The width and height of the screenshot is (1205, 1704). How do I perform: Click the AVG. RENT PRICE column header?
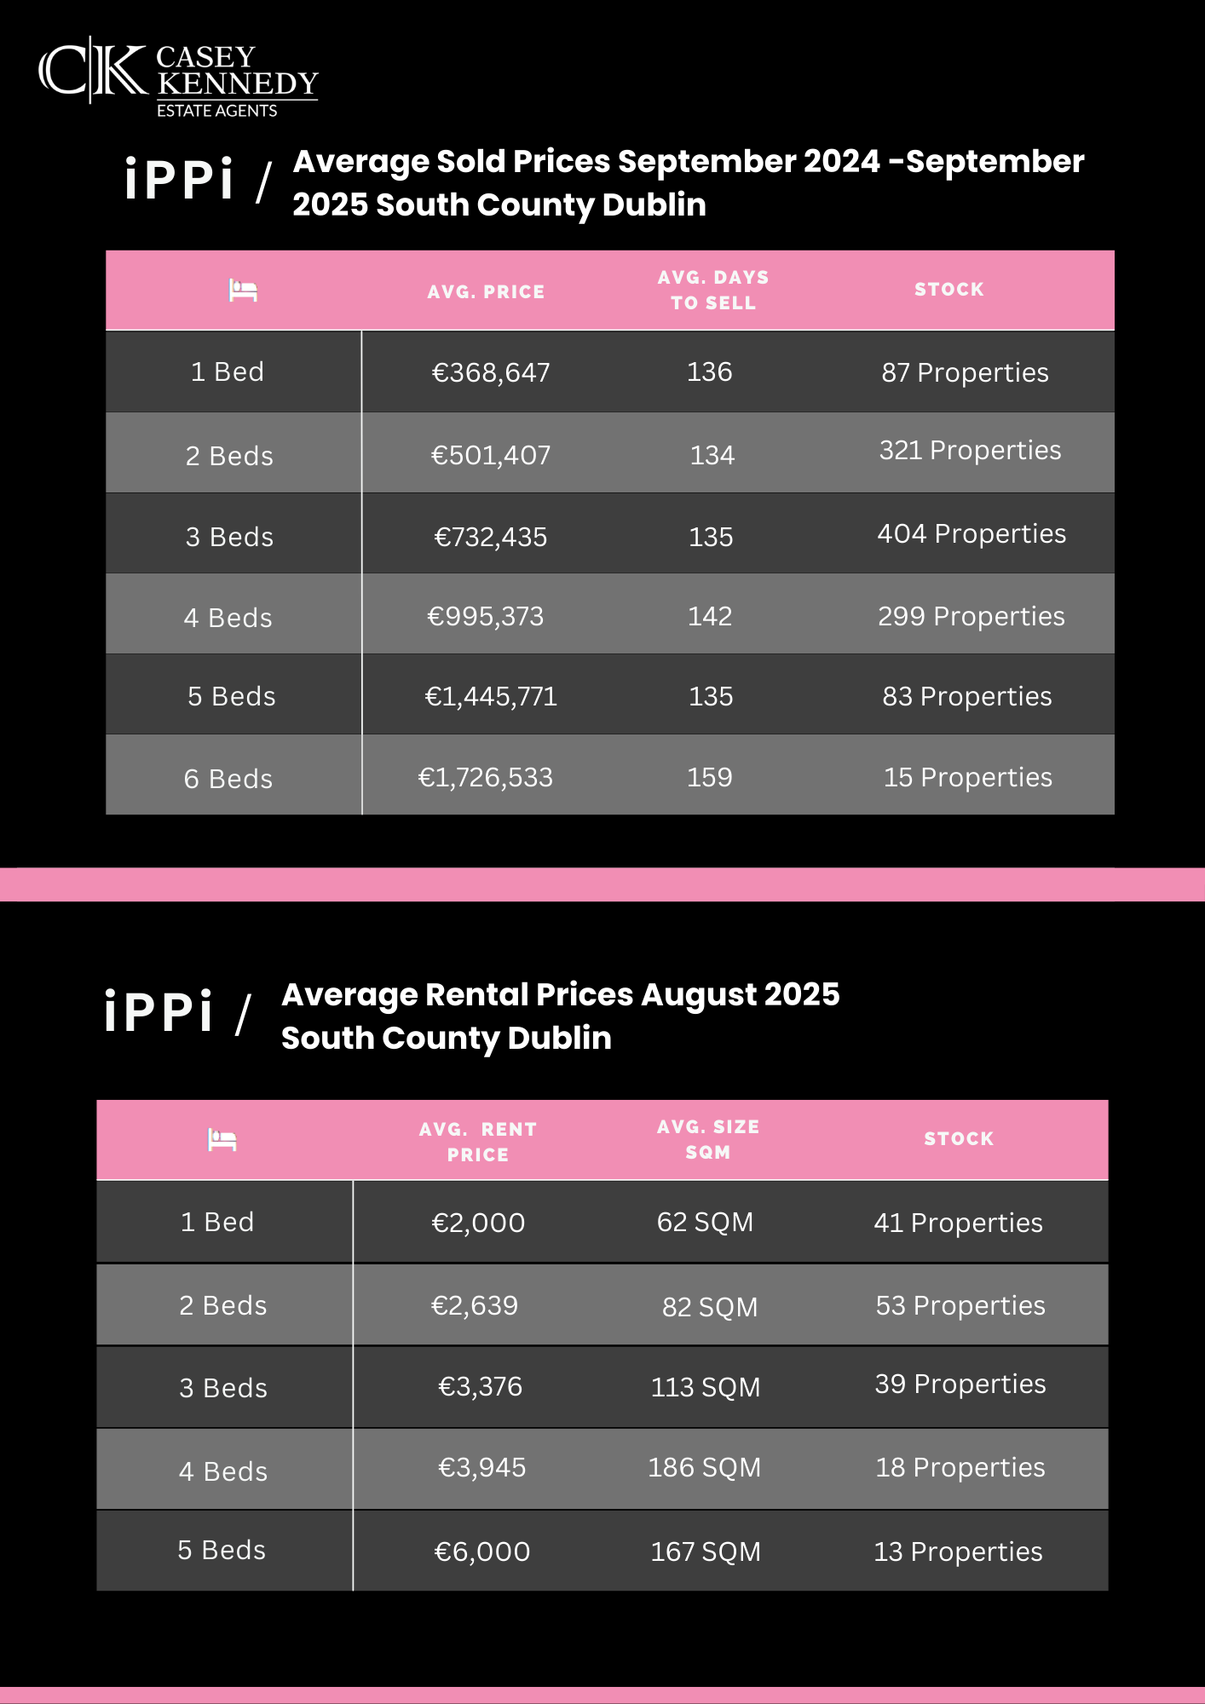[x=477, y=1141]
